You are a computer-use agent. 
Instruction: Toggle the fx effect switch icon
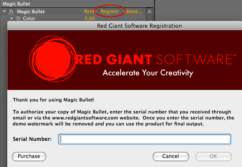point(12,11)
